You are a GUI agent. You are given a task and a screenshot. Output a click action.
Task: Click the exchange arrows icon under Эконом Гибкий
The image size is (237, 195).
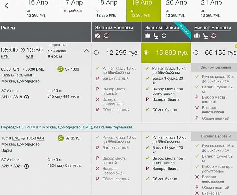click(164, 36)
